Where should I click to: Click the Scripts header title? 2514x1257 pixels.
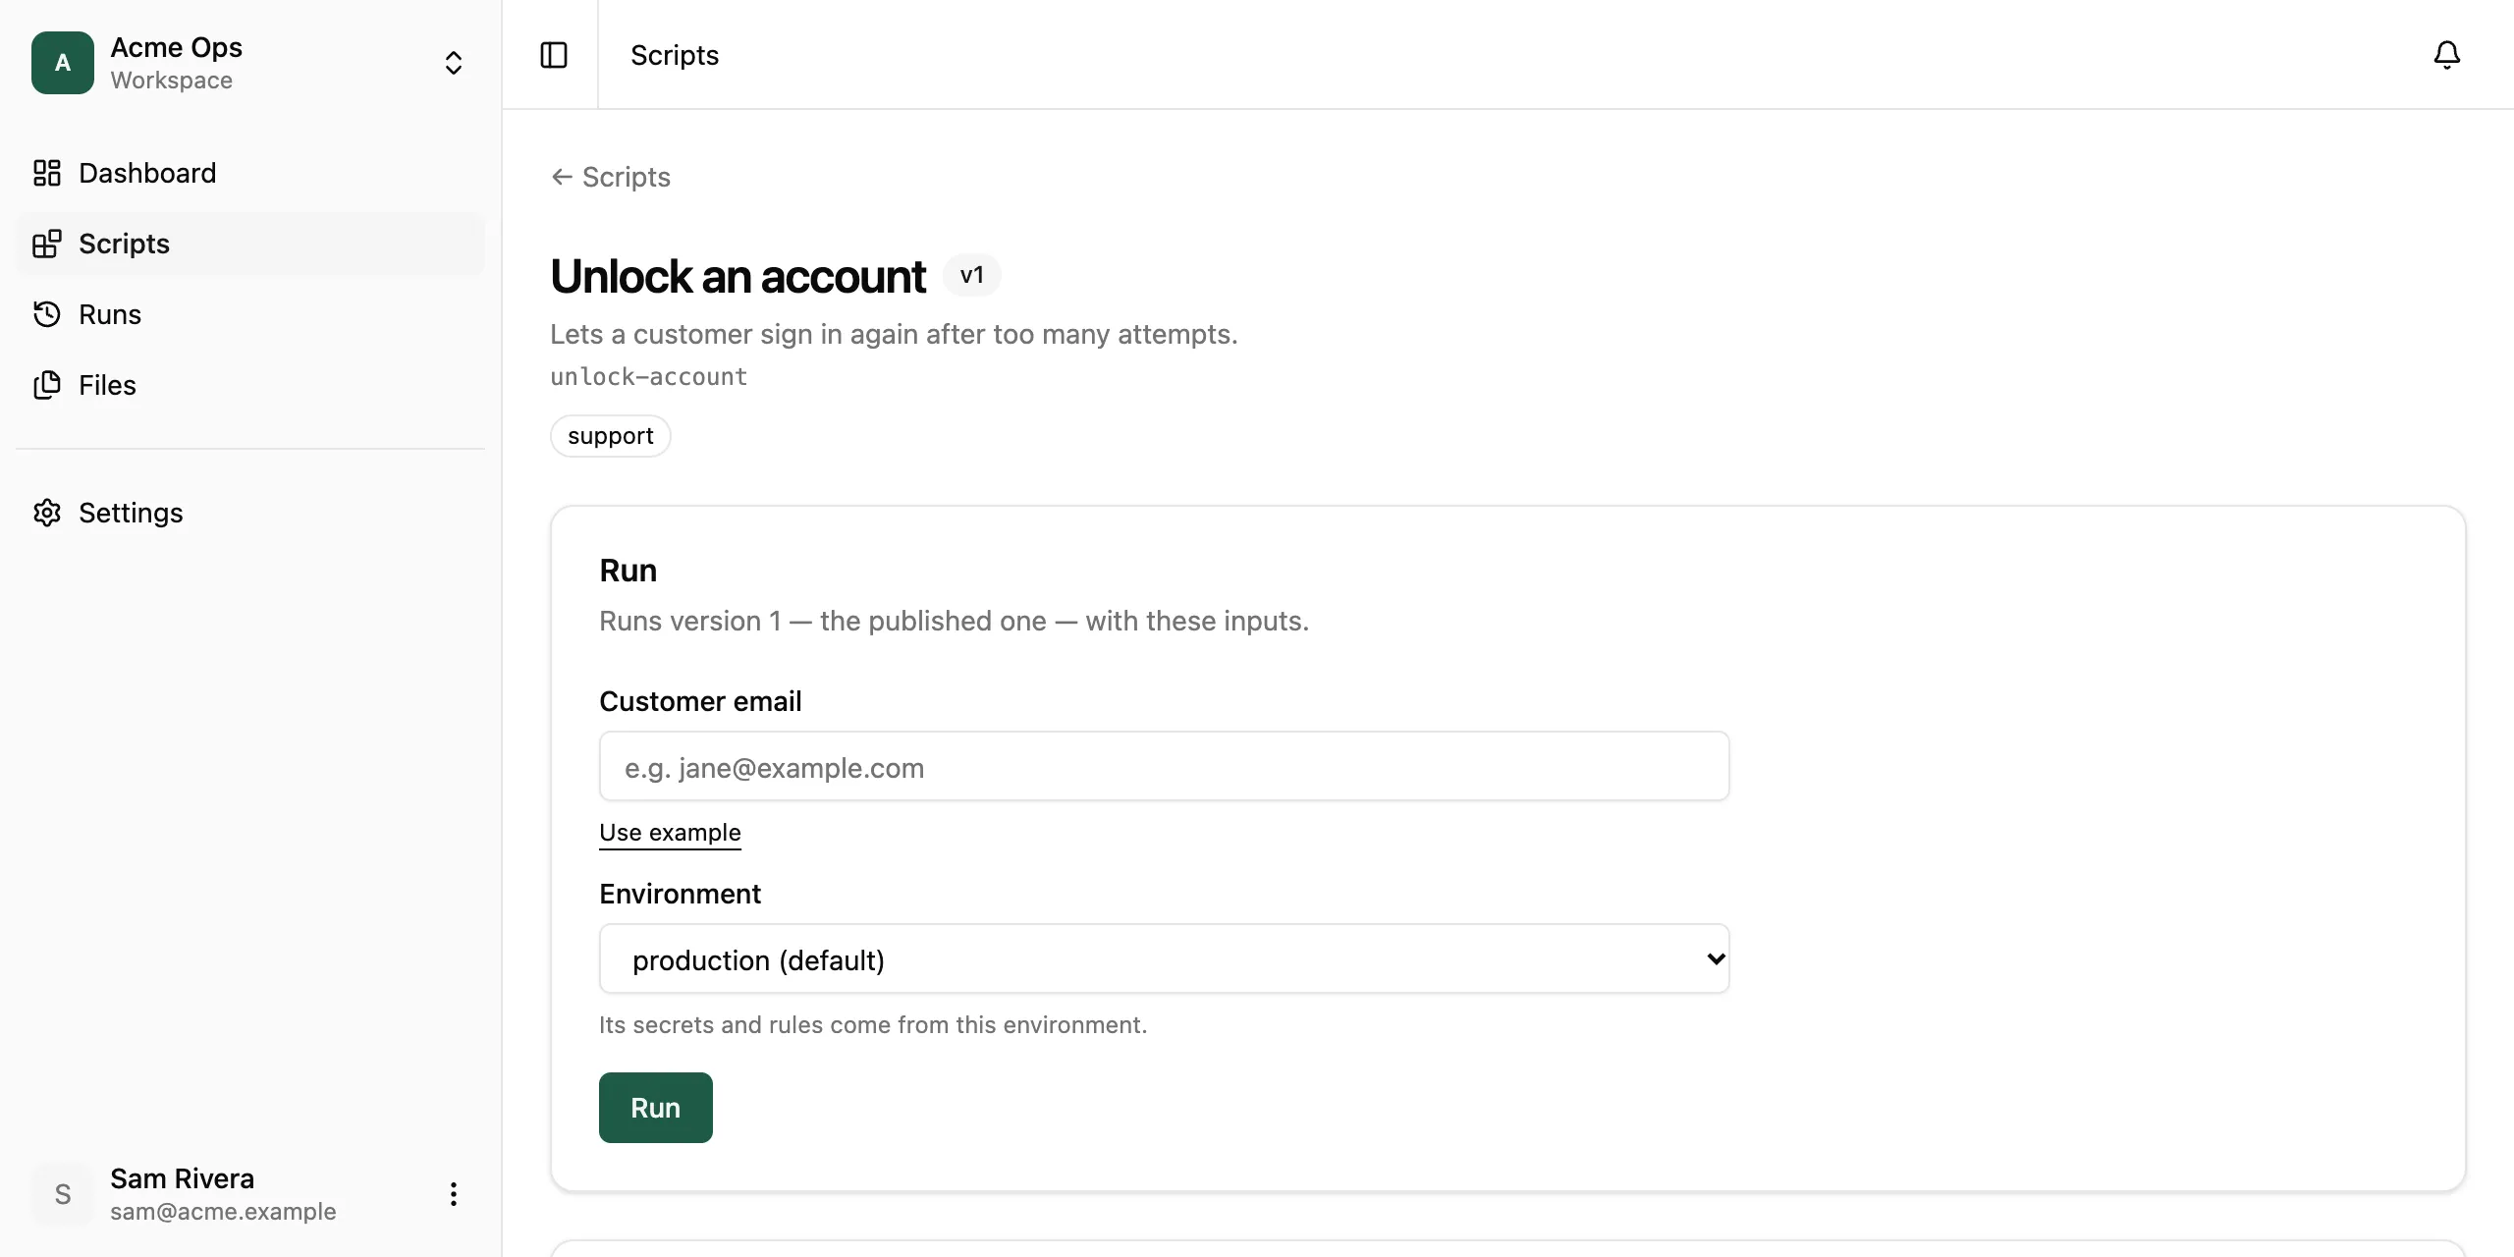[675, 55]
